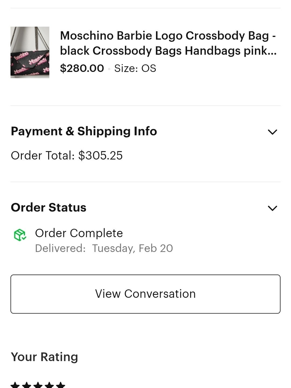Tap the Order Total $305.25 line
291x388 pixels.
(67, 155)
